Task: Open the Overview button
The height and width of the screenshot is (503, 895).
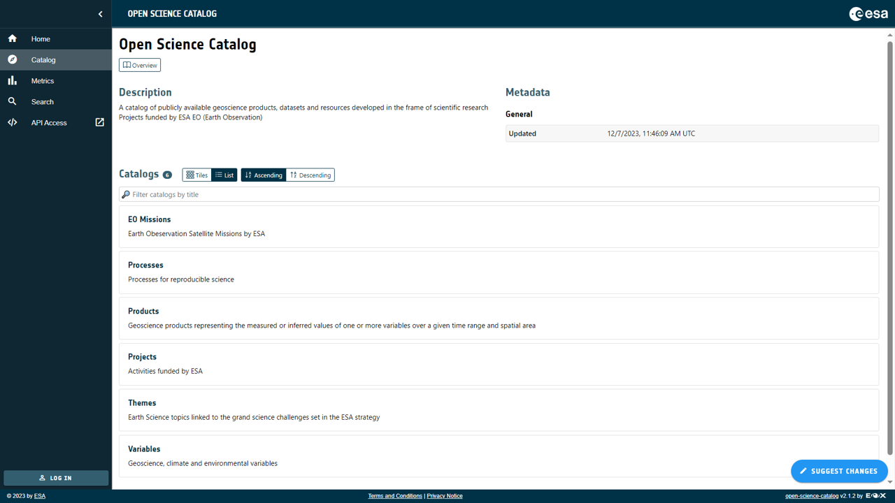Action: pyautogui.click(x=140, y=65)
